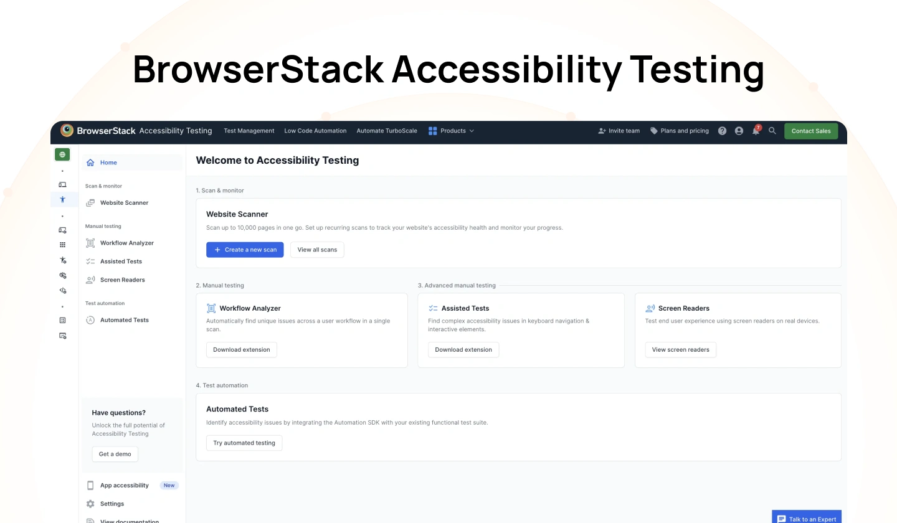Click the devices icon below the globe
The image size is (897, 523).
pos(62,184)
